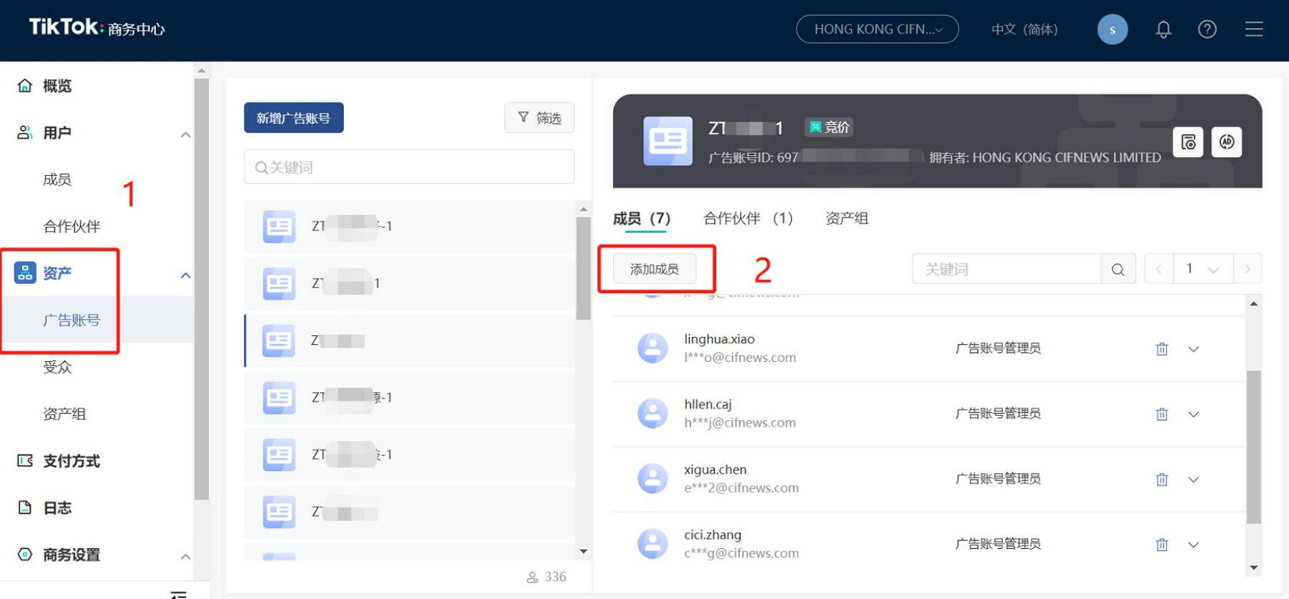This screenshot has height=599, width=1289.
Task: Delete member hllen.caj with the trash icon
Action: 1162,414
